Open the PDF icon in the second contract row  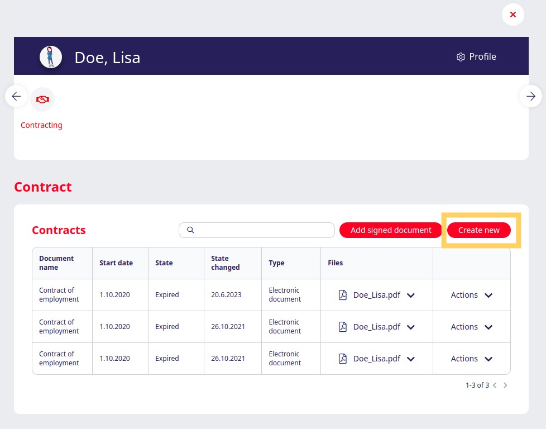[343, 327]
